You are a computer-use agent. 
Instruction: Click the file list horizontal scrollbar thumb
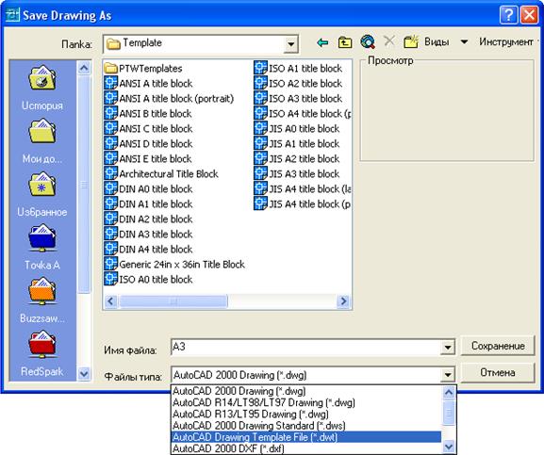(x=173, y=301)
